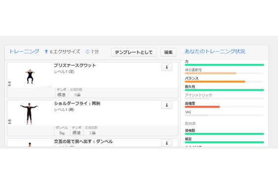Open info for プリズナースクワット exercise
The width and height of the screenshot is (278, 185).
coord(167,67)
